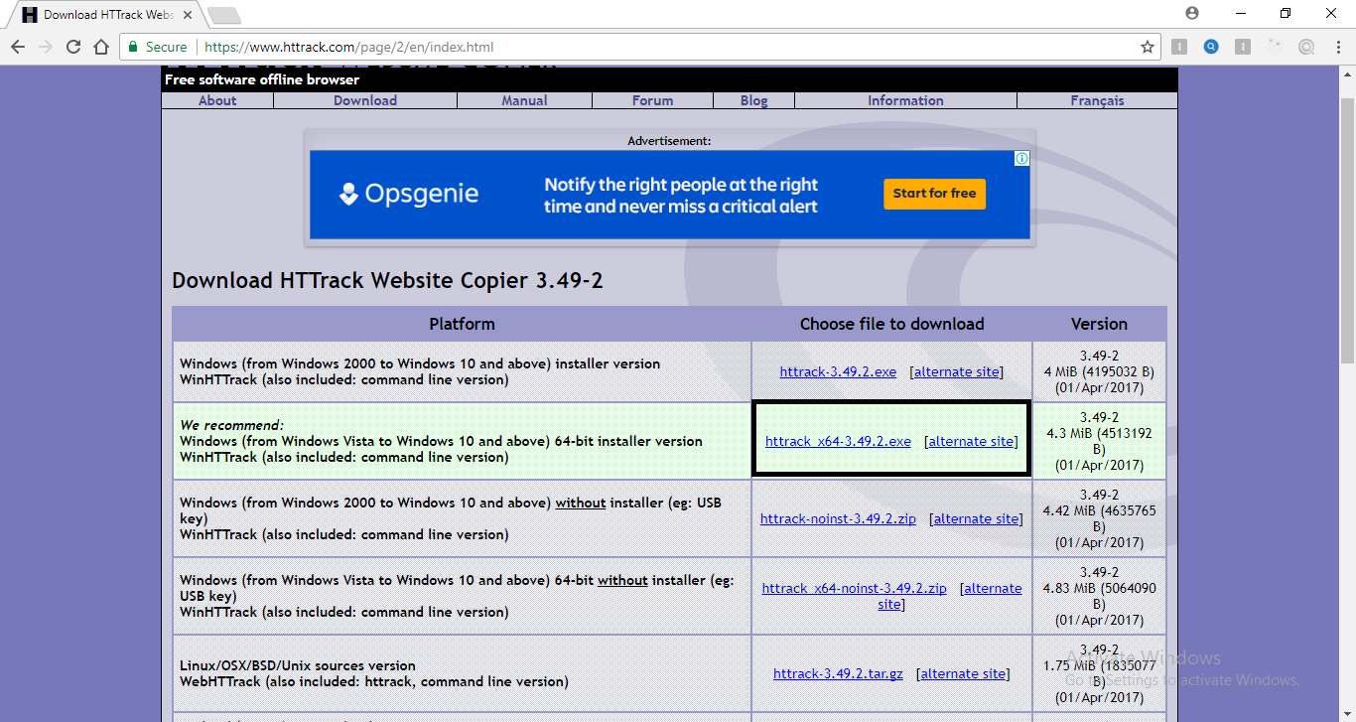Click the heading Download HTTrack Website Copier 3.49-2
1356x722 pixels.
pyautogui.click(x=387, y=280)
